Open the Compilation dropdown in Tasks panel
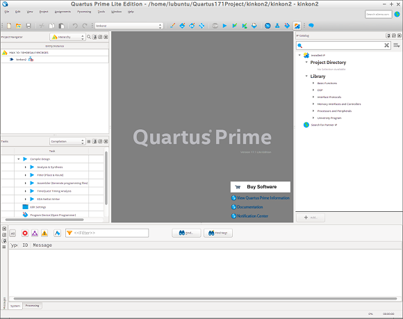403x319 pixels. pyautogui.click(x=67, y=141)
